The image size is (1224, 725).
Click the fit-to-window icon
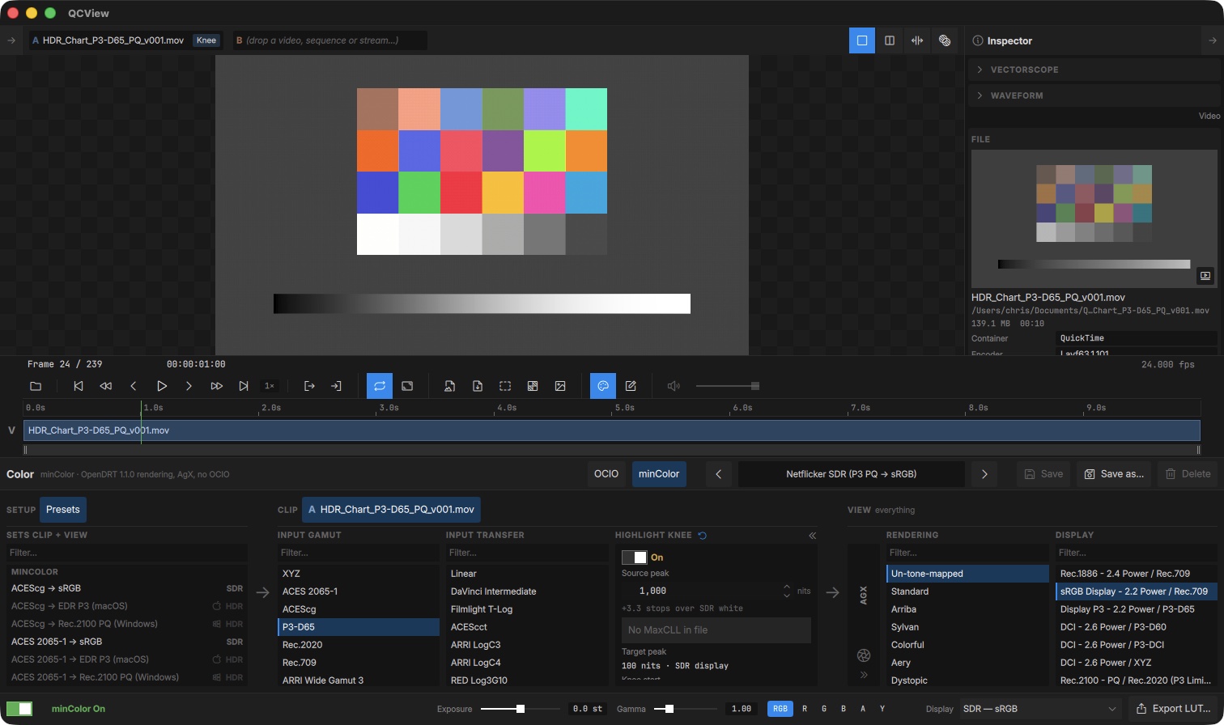[408, 386]
